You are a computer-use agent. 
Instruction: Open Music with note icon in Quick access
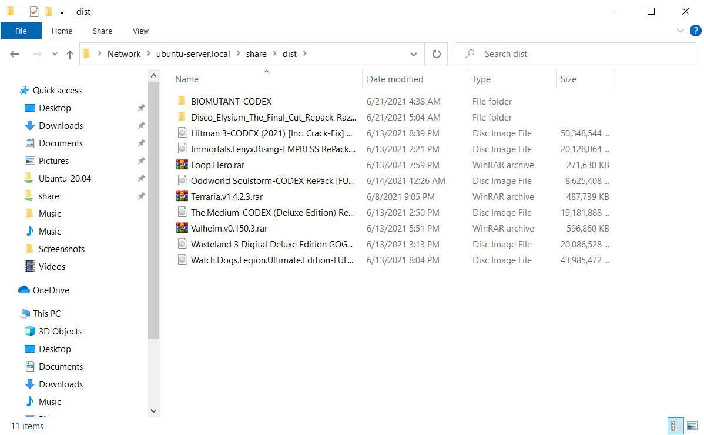pyautogui.click(x=49, y=232)
